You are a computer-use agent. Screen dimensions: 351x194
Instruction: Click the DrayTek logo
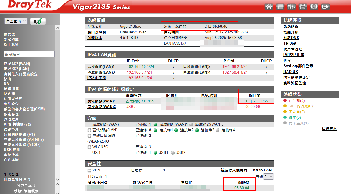coord(30,5)
